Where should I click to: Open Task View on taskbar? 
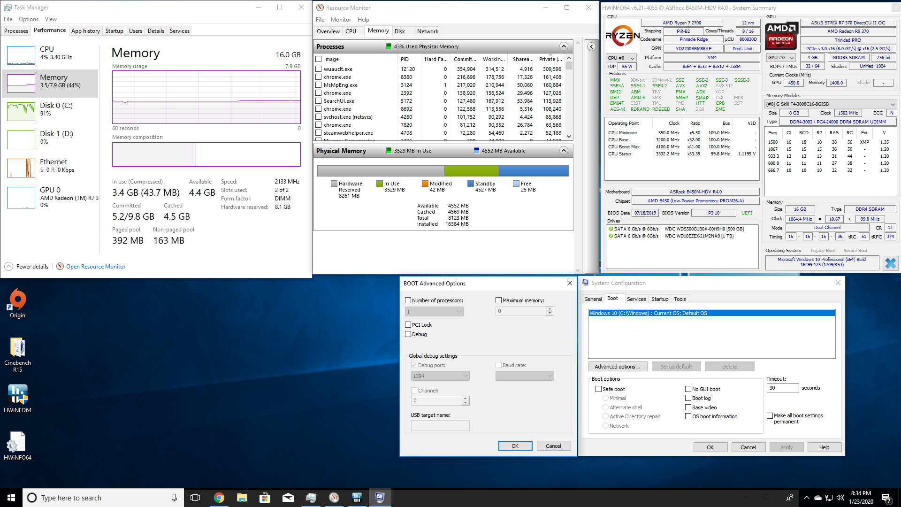point(195,498)
